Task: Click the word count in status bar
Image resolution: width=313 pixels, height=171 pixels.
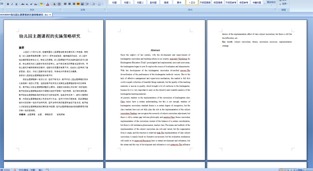Action: tap(5, 170)
